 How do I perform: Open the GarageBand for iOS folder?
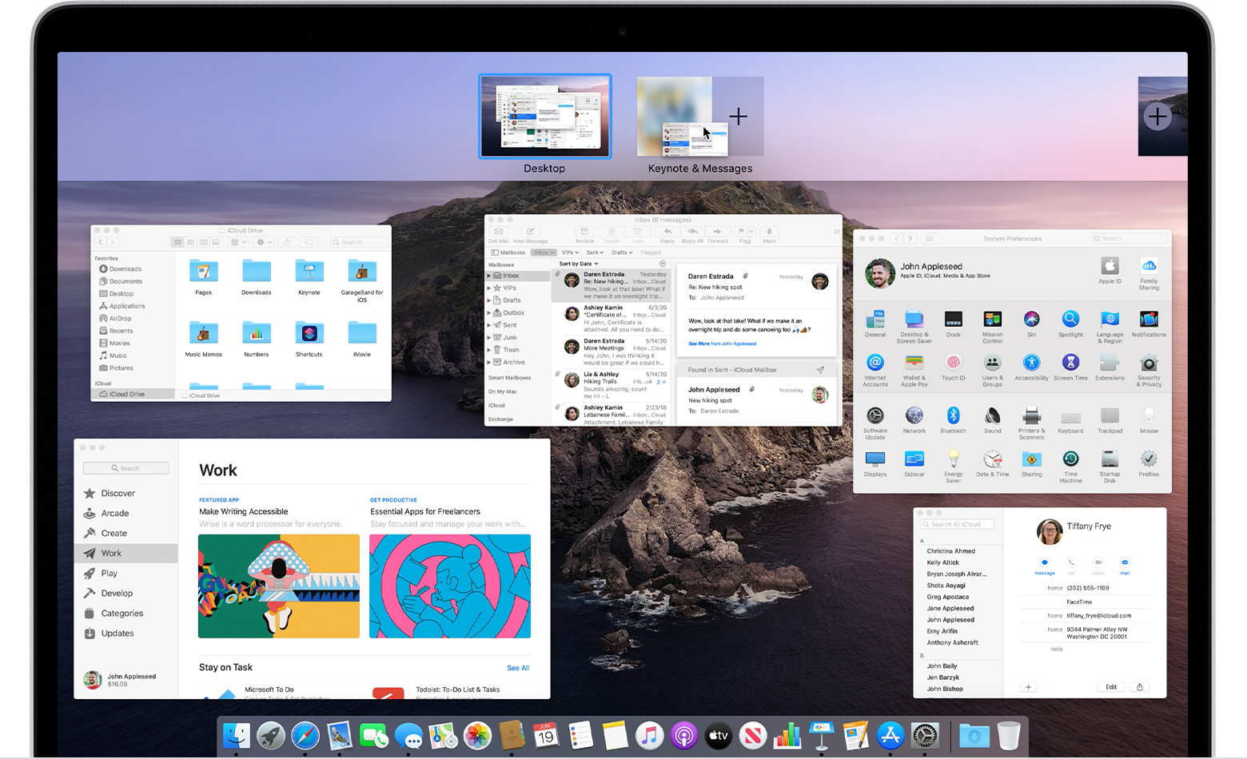(362, 272)
